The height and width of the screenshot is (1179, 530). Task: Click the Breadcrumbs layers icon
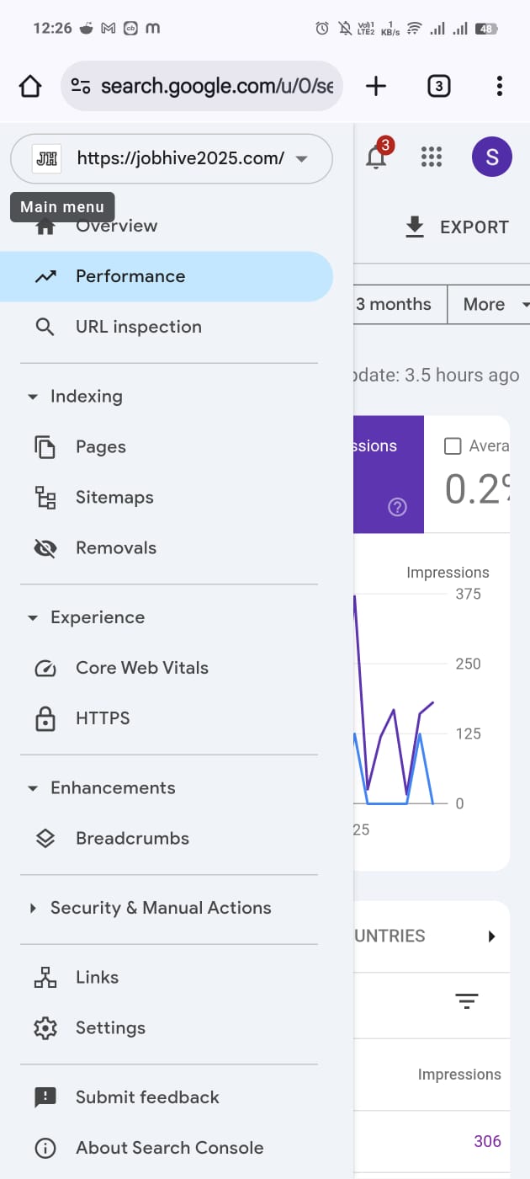pyautogui.click(x=45, y=839)
